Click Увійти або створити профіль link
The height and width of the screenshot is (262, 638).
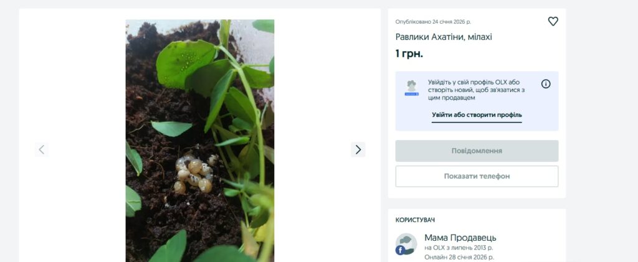pyautogui.click(x=477, y=115)
